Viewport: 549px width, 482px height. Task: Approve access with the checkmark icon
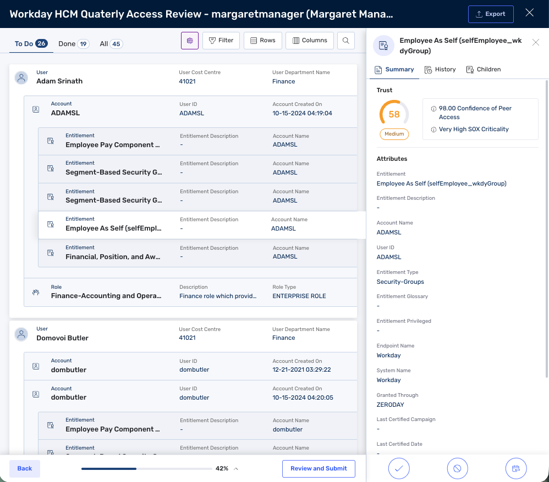click(x=399, y=468)
